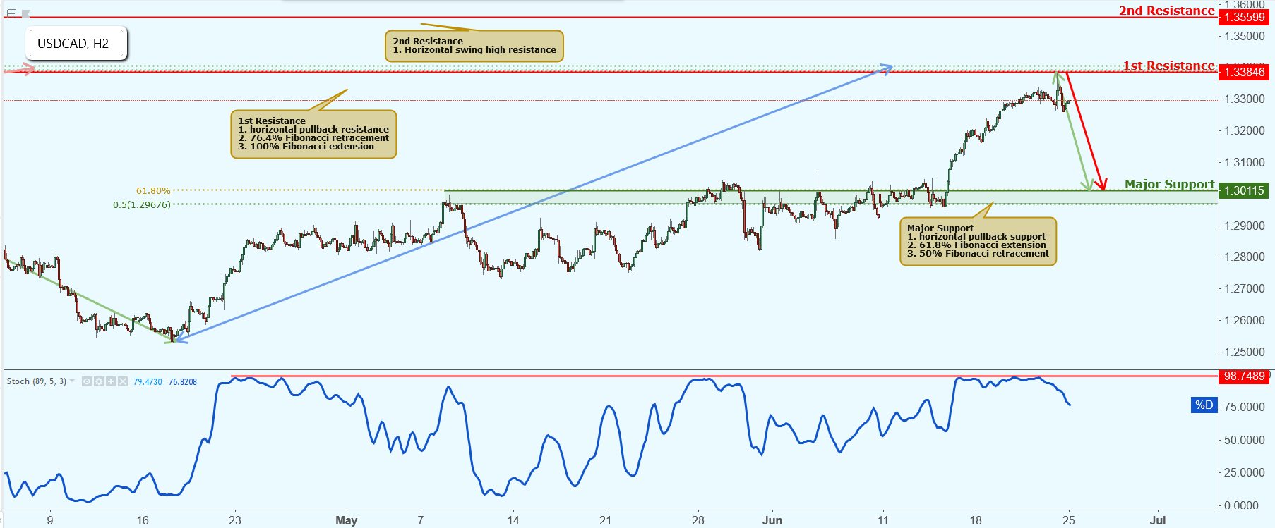Click the 0.5(1.29676) Fibonacci label
Viewport: 1275px width, 528px height.
pos(142,205)
